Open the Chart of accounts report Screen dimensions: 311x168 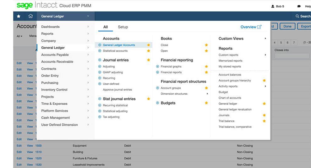pos(230,98)
